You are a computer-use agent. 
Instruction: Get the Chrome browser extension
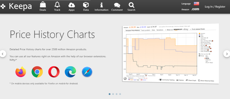click(x=37, y=72)
